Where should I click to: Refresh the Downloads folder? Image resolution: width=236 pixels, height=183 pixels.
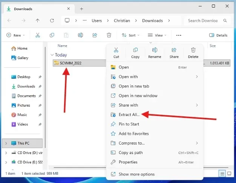pyautogui.click(x=52, y=20)
